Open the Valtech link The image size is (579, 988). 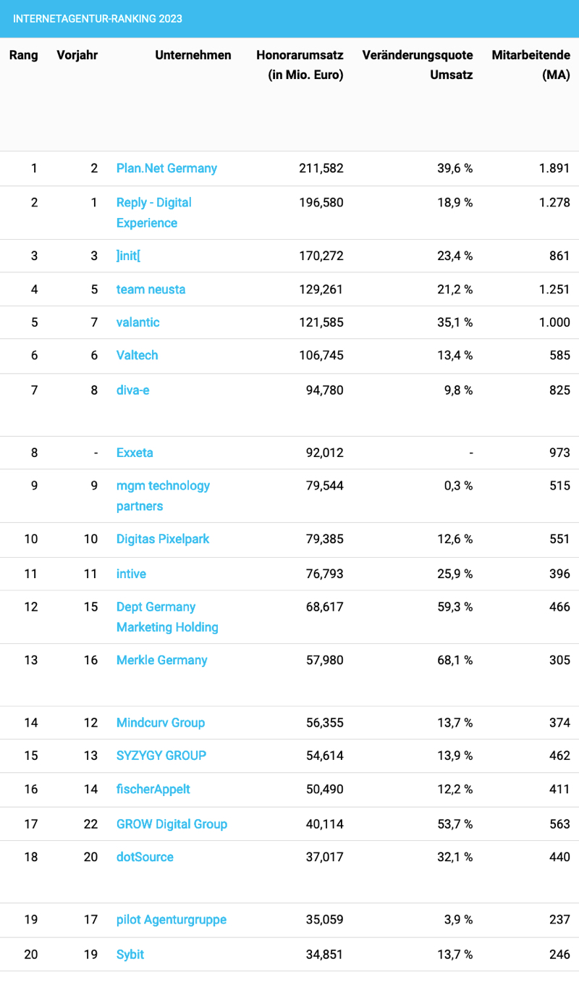pos(137,355)
